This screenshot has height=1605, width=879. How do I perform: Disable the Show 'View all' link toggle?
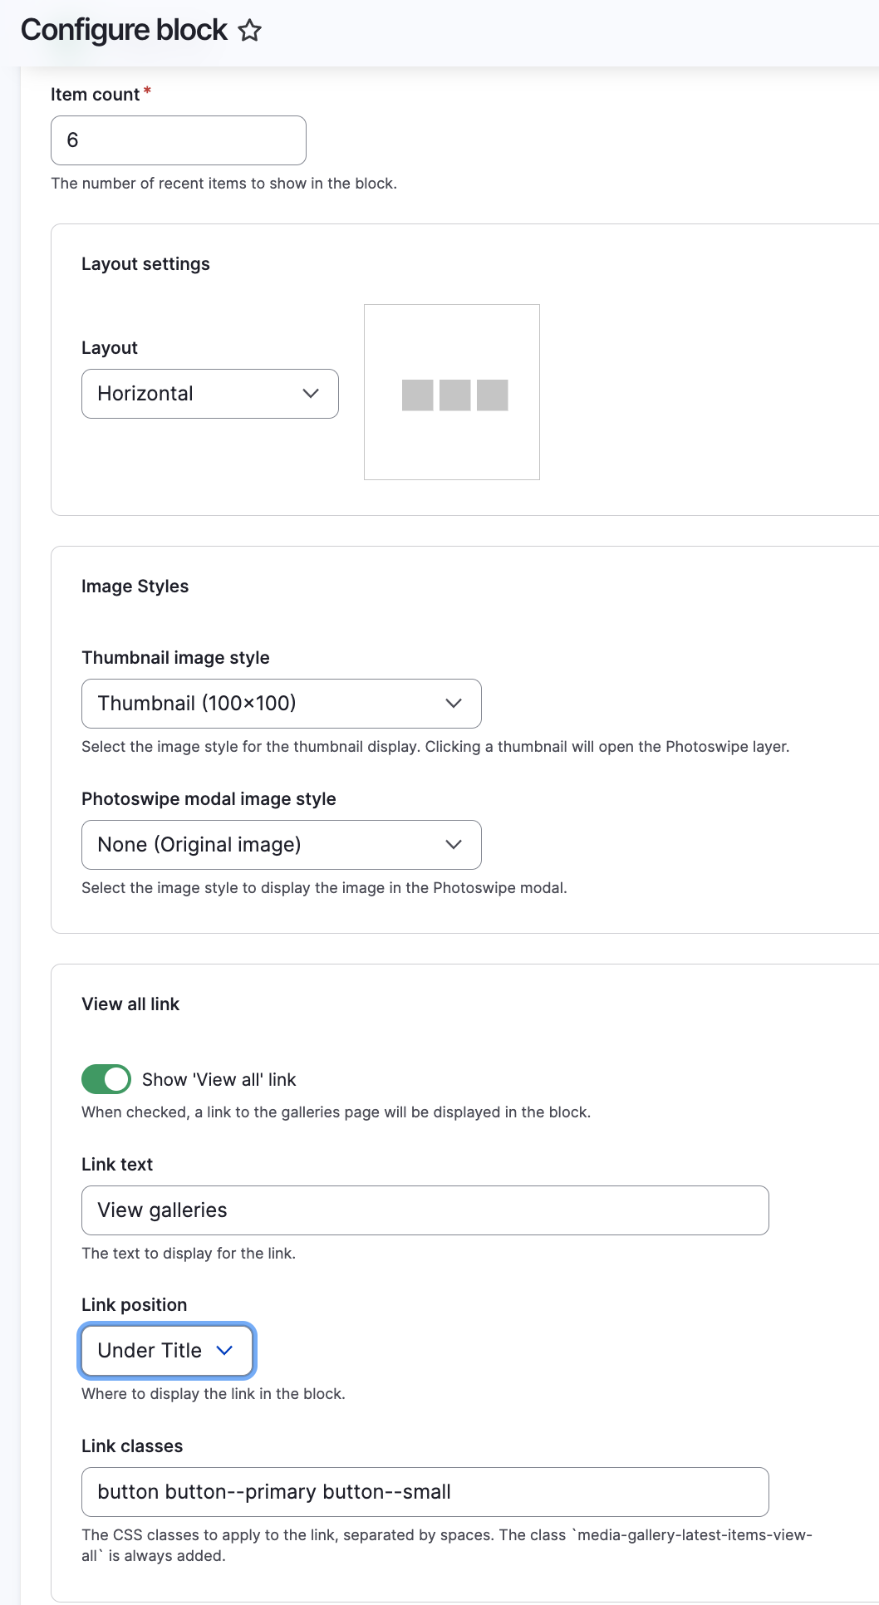[106, 1078]
